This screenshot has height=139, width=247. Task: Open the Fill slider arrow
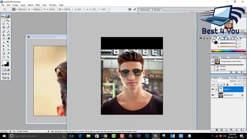(244, 85)
